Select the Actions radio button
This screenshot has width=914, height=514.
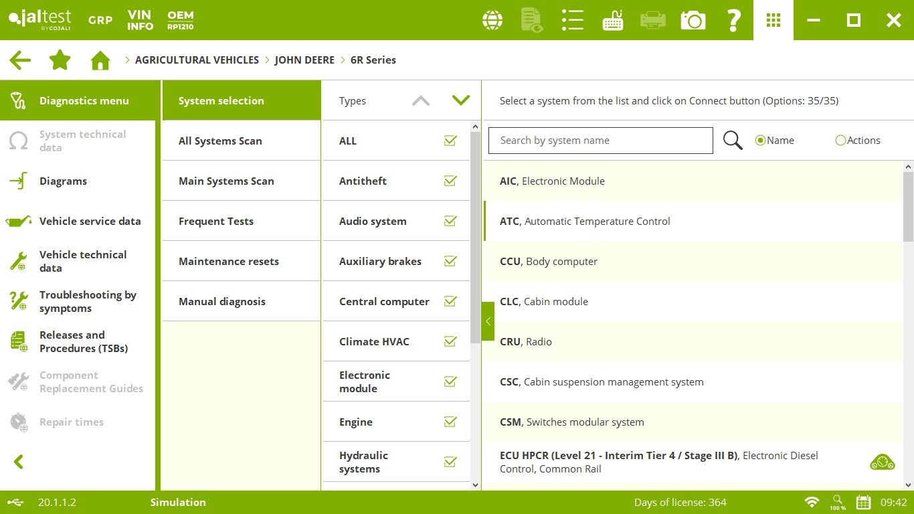[840, 141]
